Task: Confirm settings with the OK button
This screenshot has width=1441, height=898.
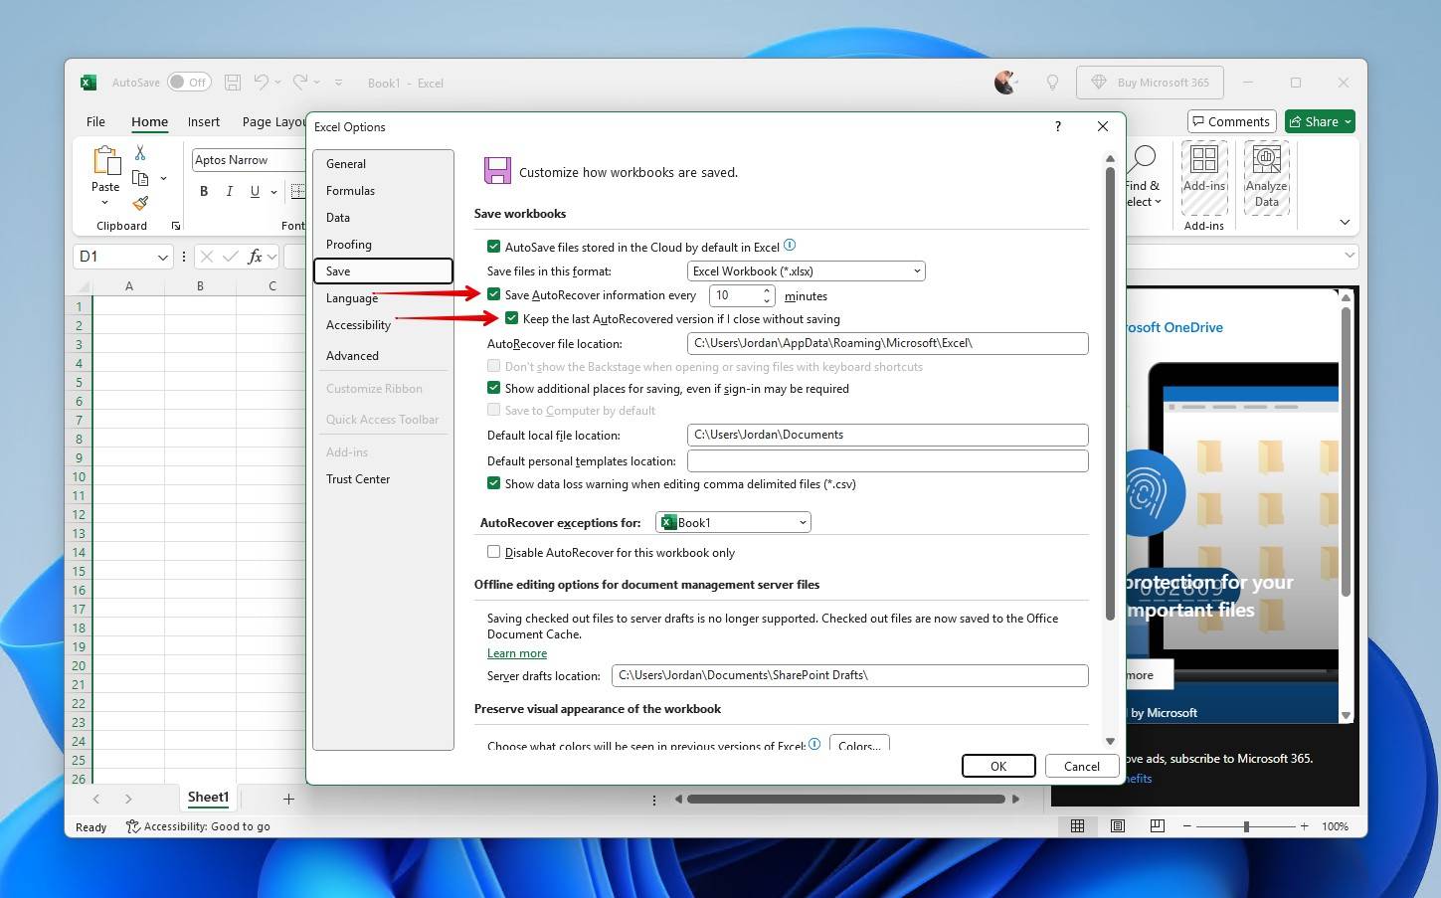Action: (x=997, y=766)
